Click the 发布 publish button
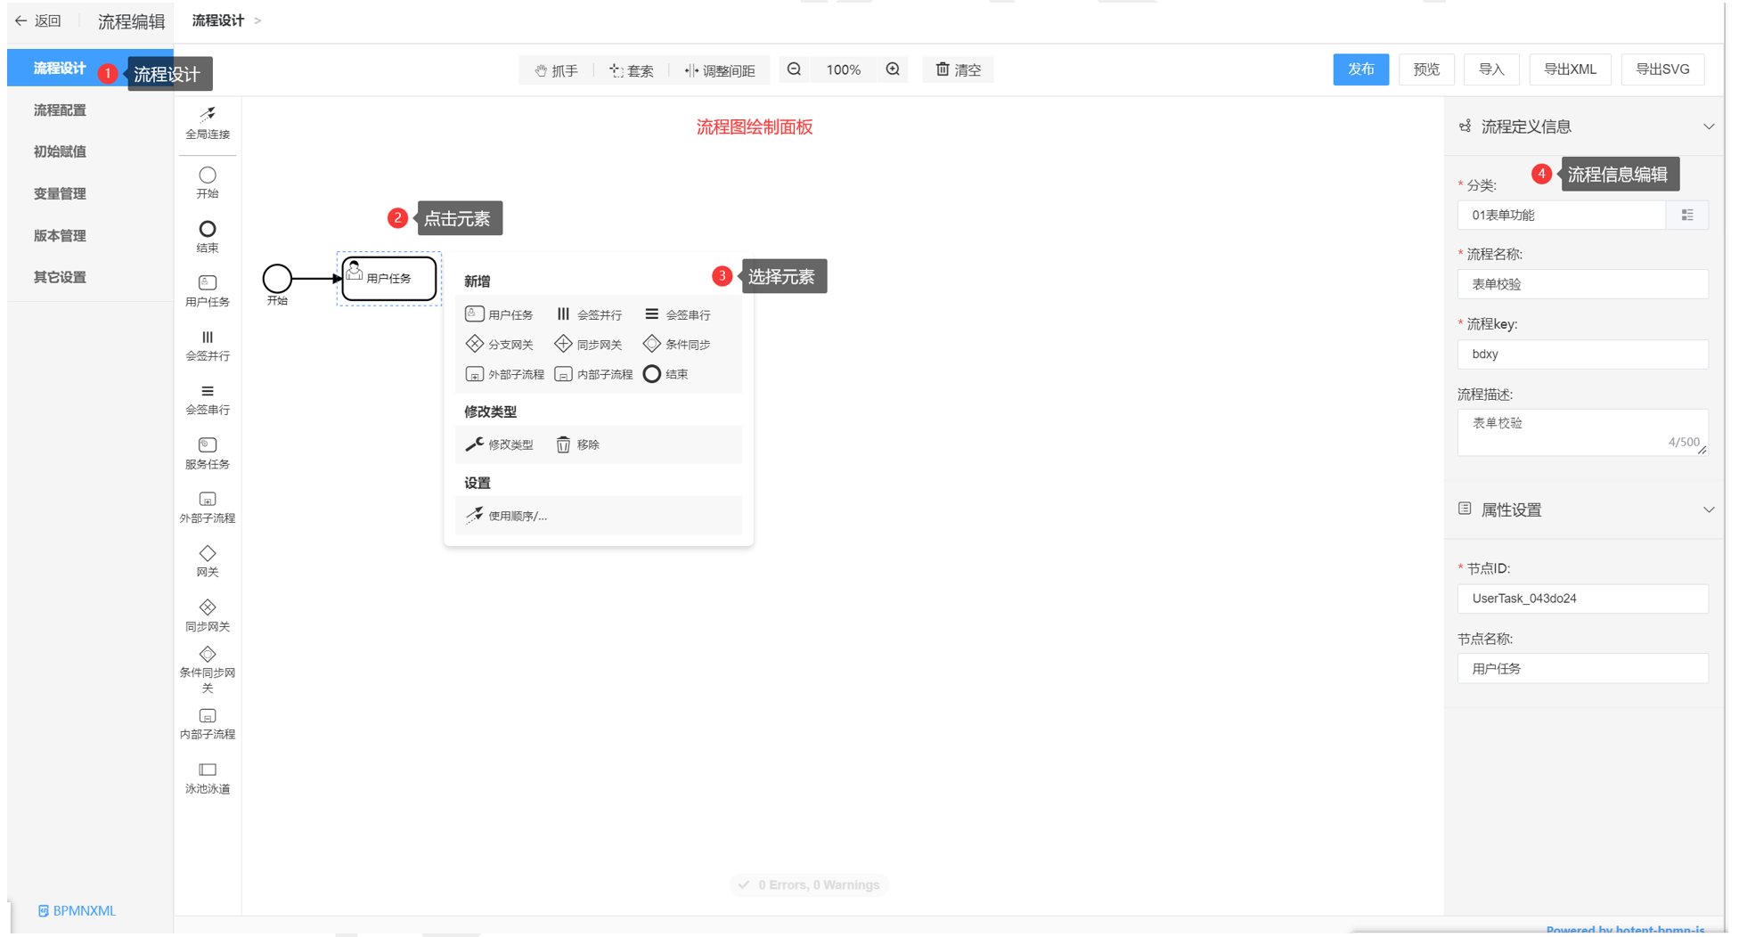The image size is (1739, 937). (x=1360, y=69)
